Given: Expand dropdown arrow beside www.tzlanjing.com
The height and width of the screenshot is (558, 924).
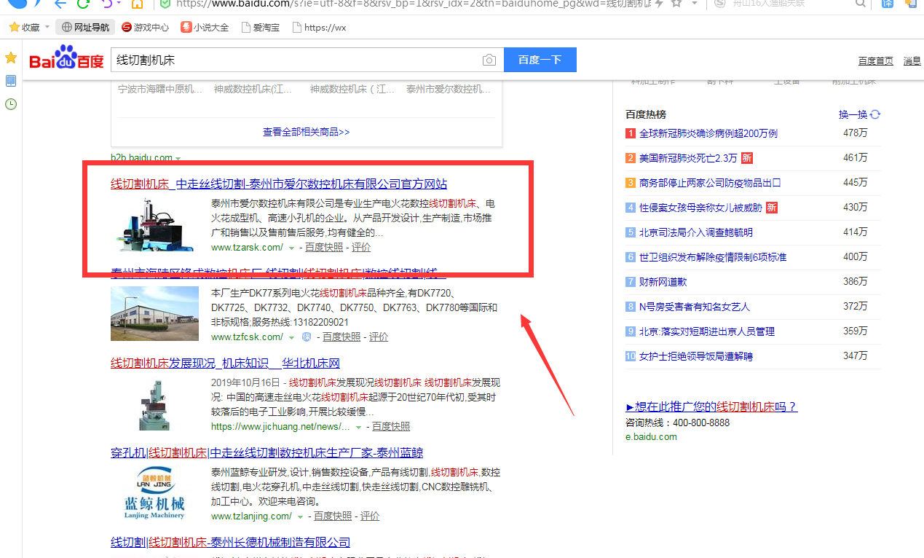Looking at the screenshot, I should pos(300,516).
